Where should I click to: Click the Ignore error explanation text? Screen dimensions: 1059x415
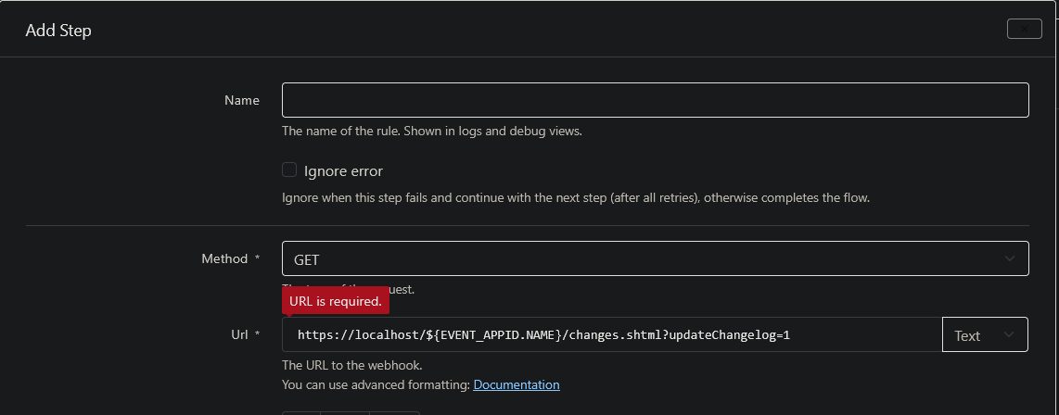(x=576, y=198)
